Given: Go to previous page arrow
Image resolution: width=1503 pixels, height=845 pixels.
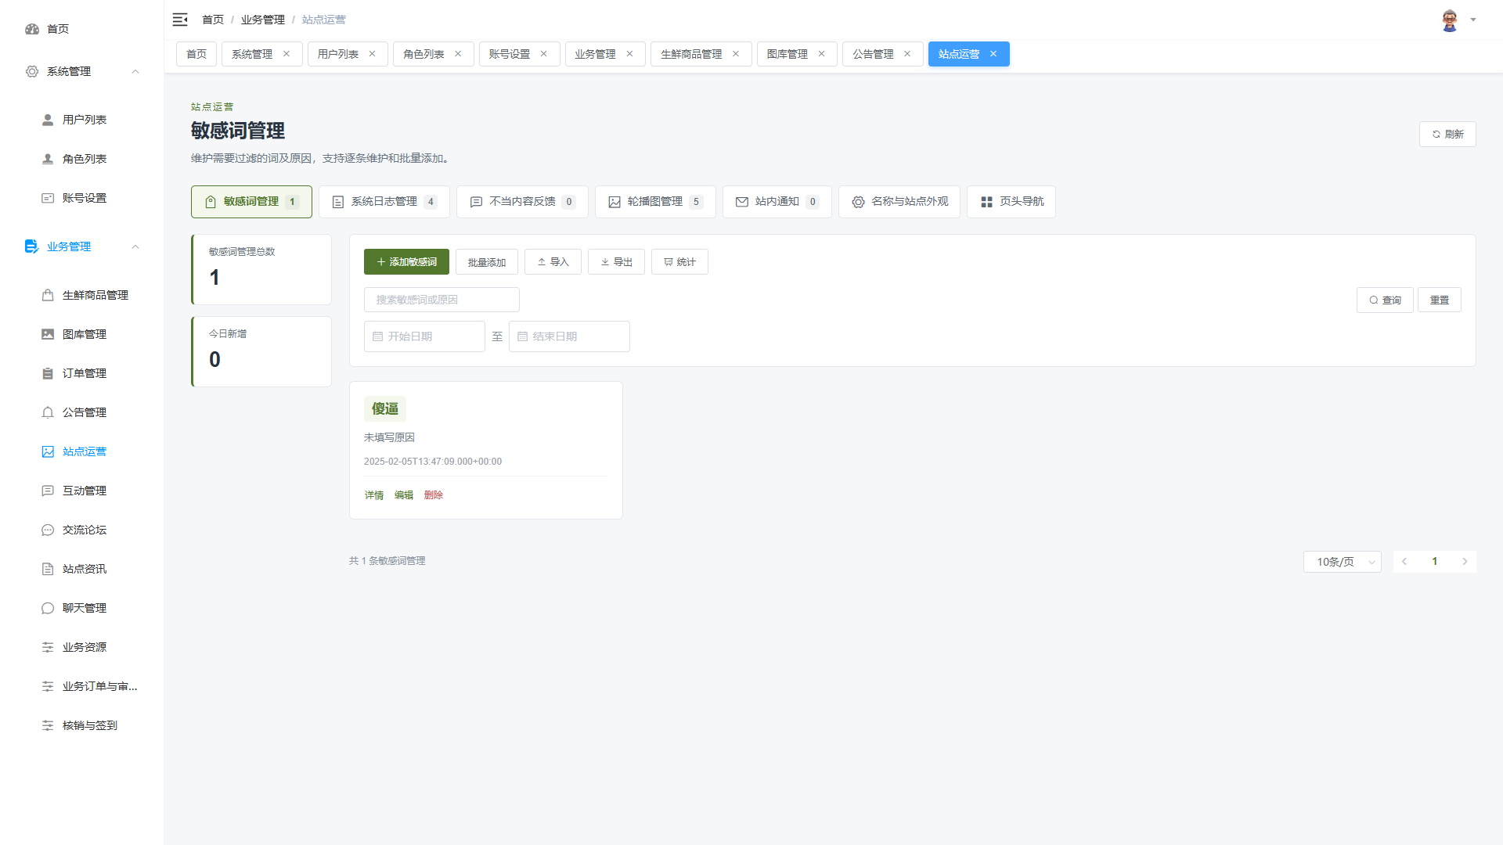Looking at the screenshot, I should (x=1404, y=562).
